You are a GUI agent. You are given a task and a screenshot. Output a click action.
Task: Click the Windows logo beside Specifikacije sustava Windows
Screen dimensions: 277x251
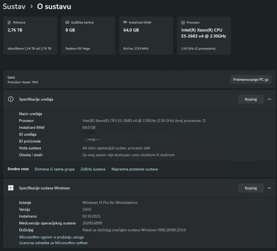[x=11, y=188]
